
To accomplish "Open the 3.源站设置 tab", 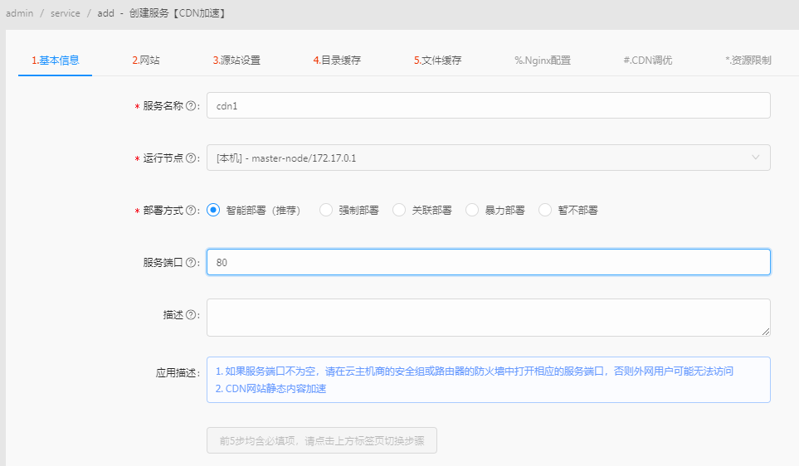I will click(x=236, y=61).
